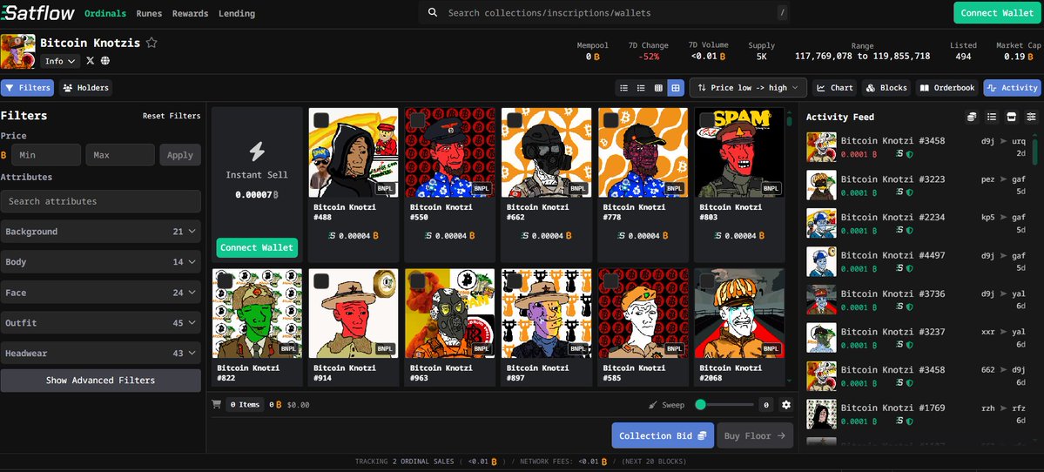This screenshot has width=1044, height=472.
Task: Favorite Bitcoin Knotzis with the star icon
Action: coord(152,43)
